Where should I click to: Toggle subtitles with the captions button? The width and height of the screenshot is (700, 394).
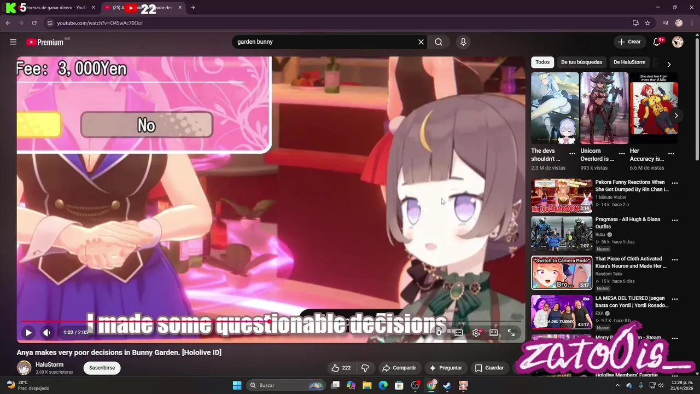(458, 332)
